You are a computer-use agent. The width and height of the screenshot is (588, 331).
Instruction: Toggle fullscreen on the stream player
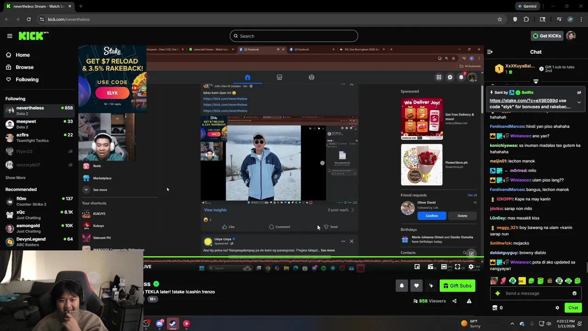point(458,267)
